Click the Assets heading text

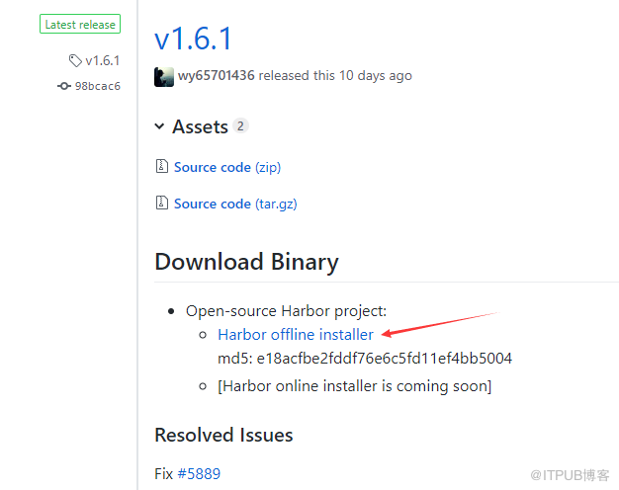point(200,126)
